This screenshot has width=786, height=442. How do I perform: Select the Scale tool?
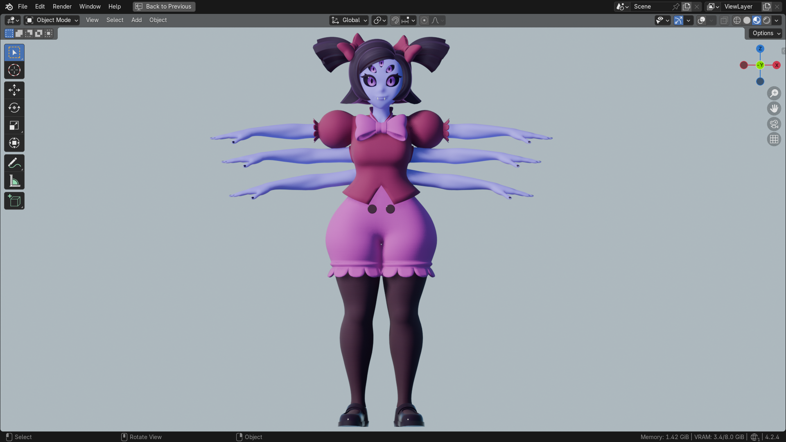point(14,126)
